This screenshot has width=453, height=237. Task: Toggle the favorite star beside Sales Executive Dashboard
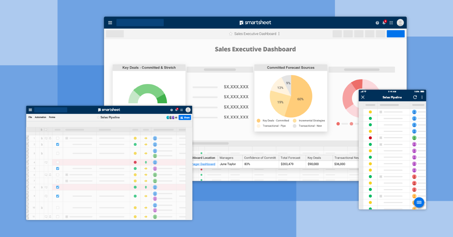tap(230, 34)
